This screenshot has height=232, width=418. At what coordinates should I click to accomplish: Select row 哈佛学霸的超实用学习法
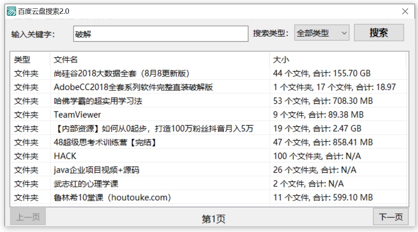209,101
